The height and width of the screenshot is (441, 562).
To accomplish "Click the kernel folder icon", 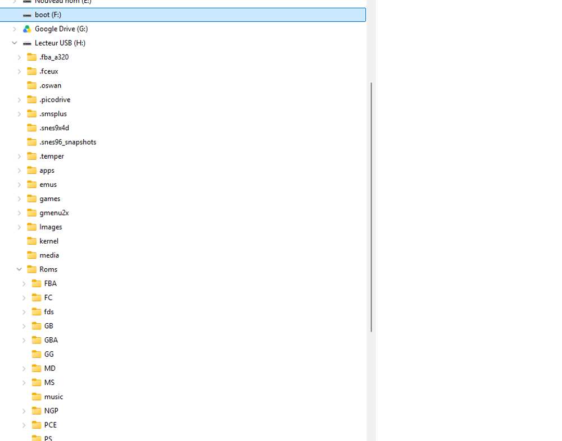I will pos(32,241).
